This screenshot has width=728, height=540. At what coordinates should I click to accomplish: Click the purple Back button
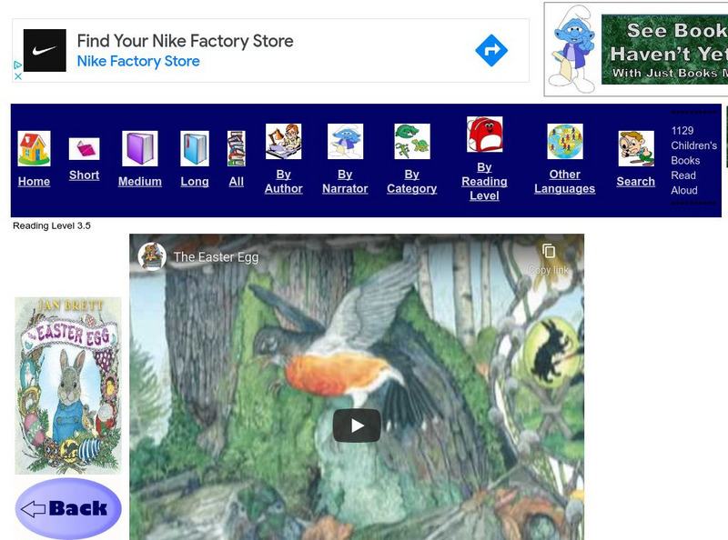click(x=68, y=508)
